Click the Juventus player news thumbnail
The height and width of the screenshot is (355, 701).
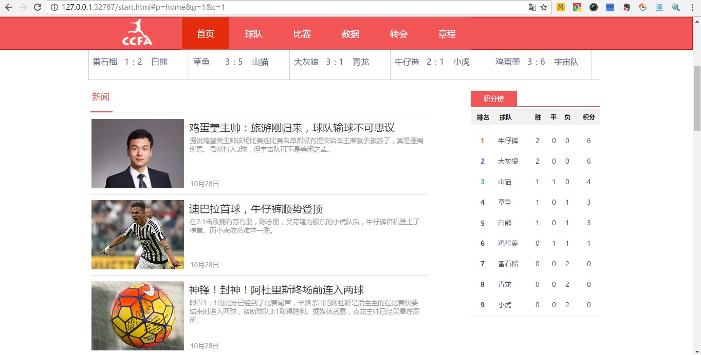[x=138, y=234]
